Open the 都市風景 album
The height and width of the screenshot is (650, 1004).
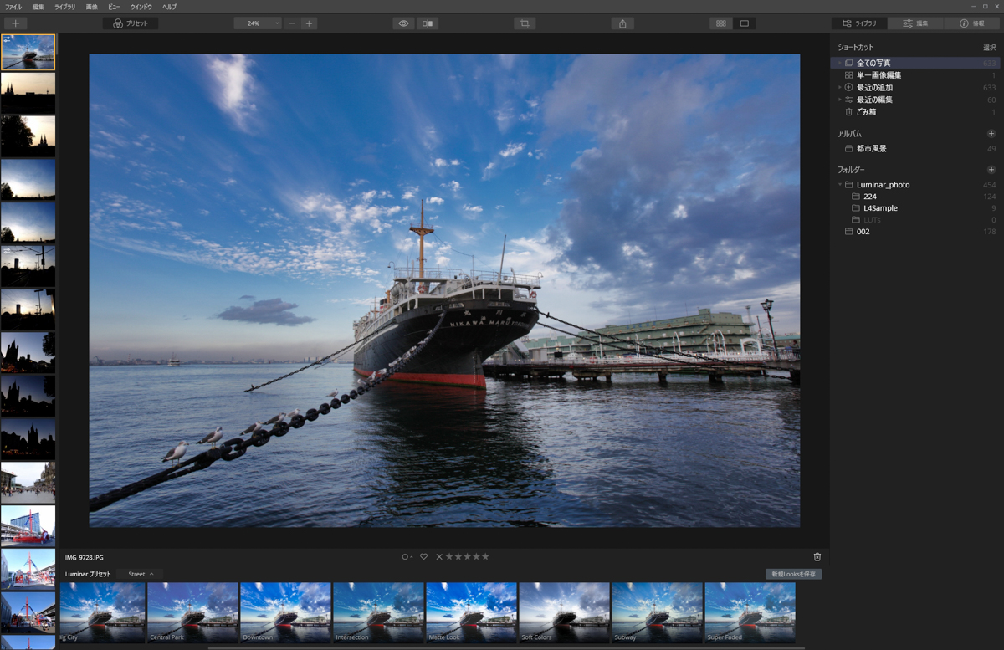[916, 149]
